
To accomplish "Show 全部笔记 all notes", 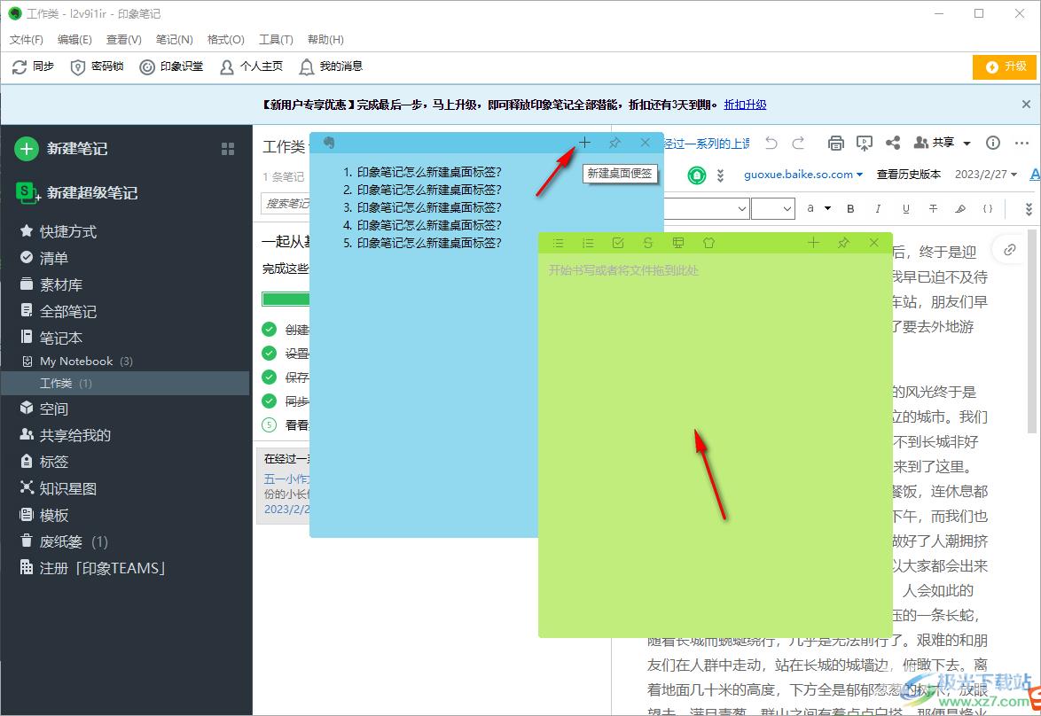I will (59, 311).
